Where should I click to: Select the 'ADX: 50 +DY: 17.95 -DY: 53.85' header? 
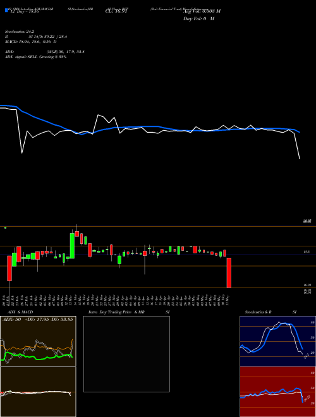click(x=38, y=320)
